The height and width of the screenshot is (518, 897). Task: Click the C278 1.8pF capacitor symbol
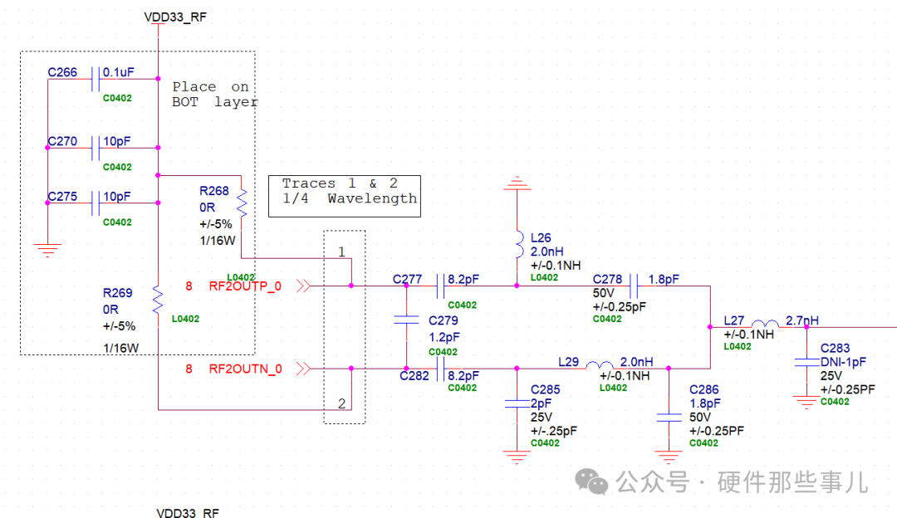pyautogui.click(x=634, y=286)
